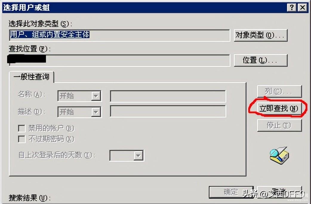Click the 取消 cancel button
Image resolution: width=311 pixels, height=204 pixels.
tap(279, 192)
